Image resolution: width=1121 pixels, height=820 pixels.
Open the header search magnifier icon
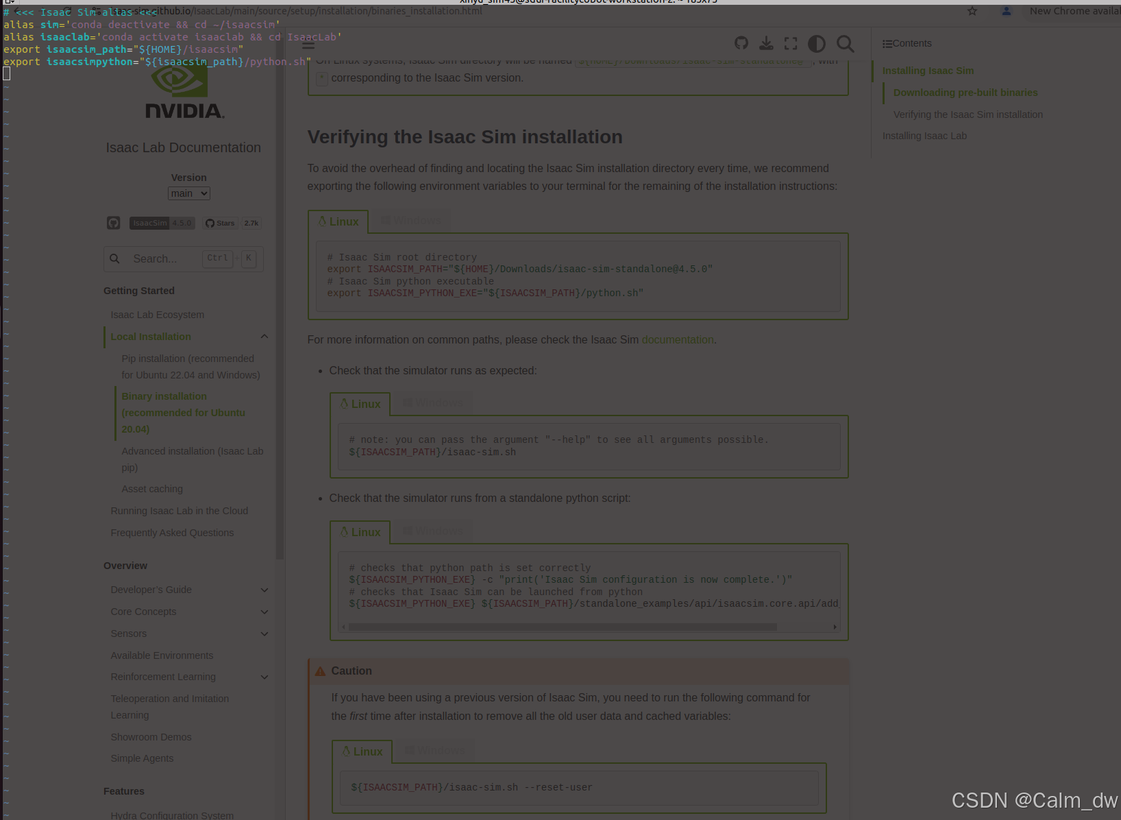pos(846,44)
